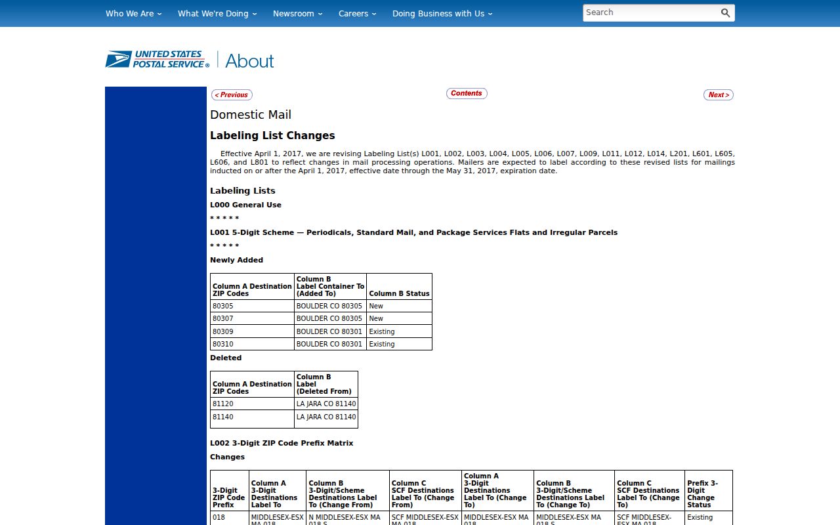Image resolution: width=840 pixels, height=525 pixels.
Task: Expand the Who We Are menu
Action: click(133, 13)
